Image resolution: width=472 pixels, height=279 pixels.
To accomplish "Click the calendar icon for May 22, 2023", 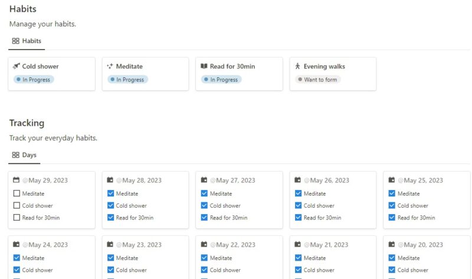I will click(204, 244).
